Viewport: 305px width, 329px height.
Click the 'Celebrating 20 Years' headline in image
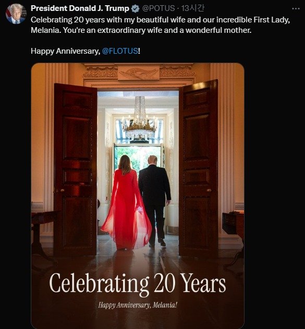[138, 284]
